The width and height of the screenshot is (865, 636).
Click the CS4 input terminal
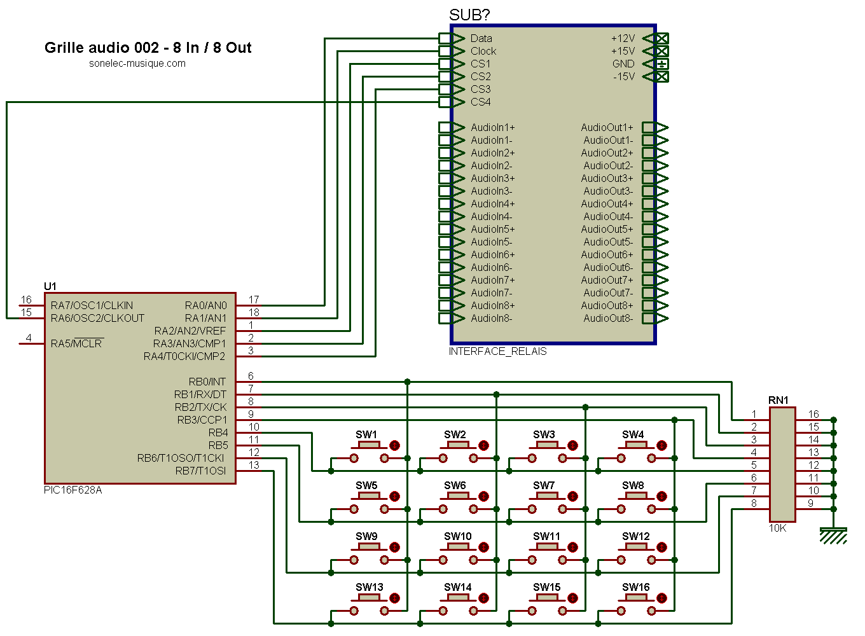tap(452, 102)
